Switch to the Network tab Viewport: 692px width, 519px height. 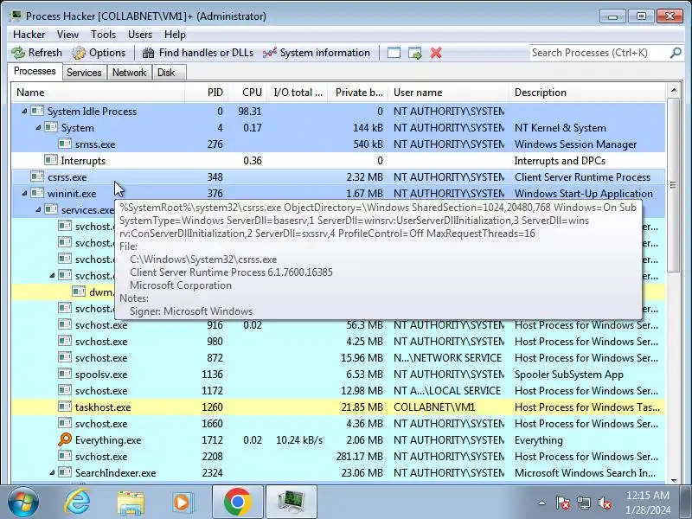tap(129, 73)
